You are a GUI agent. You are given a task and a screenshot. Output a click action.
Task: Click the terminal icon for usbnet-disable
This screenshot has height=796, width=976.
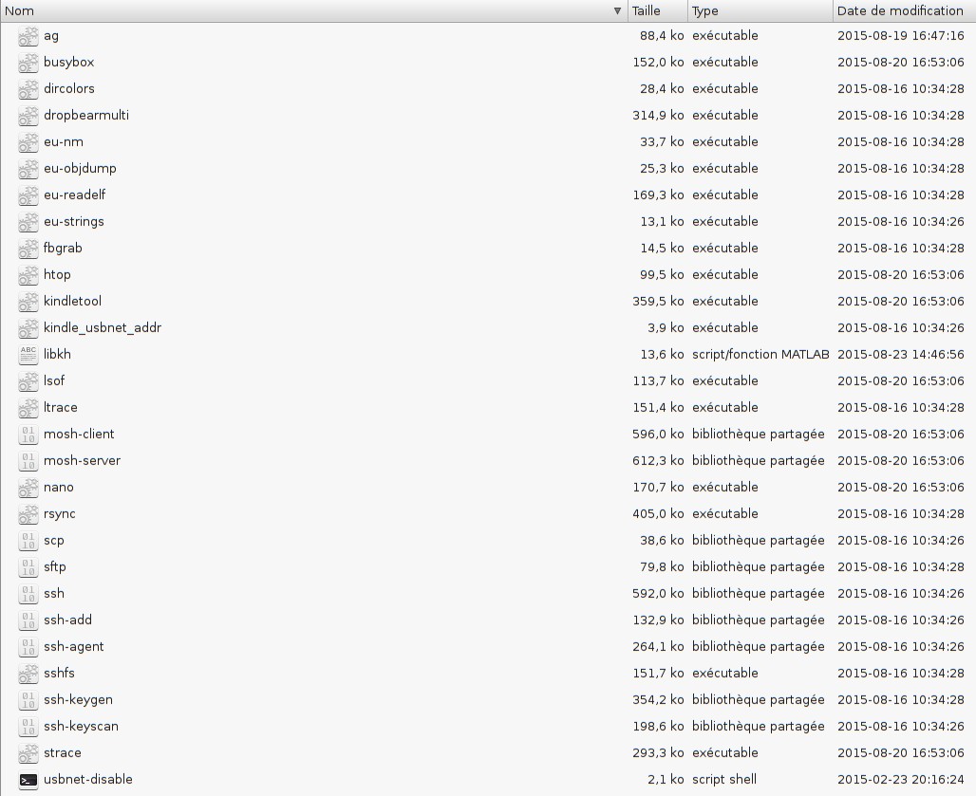[x=28, y=780]
